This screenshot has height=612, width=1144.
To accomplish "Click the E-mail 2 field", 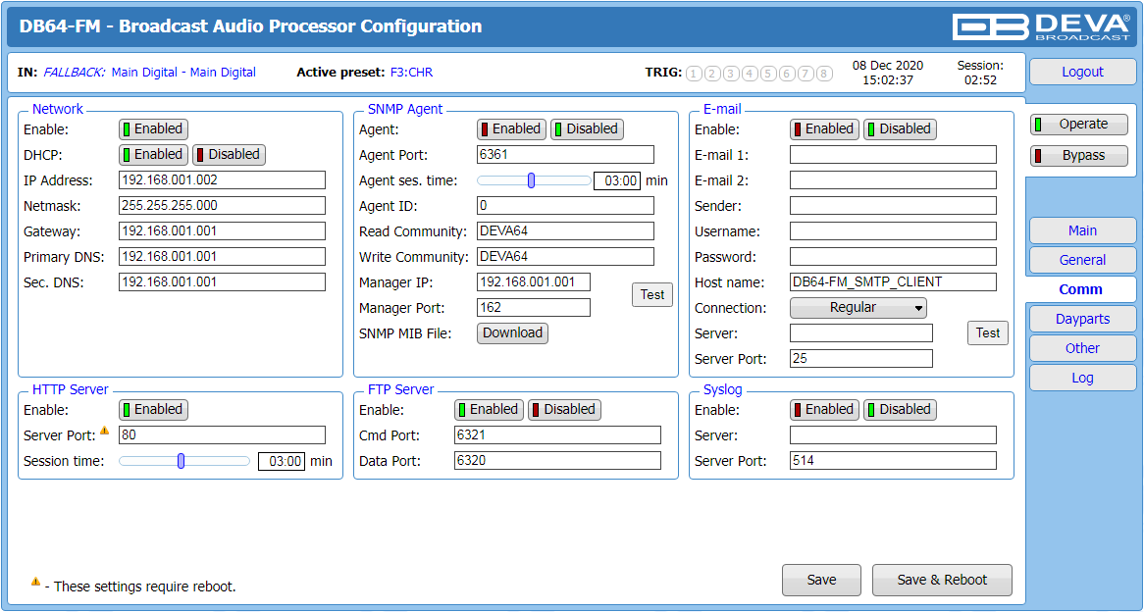I will point(893,180).
